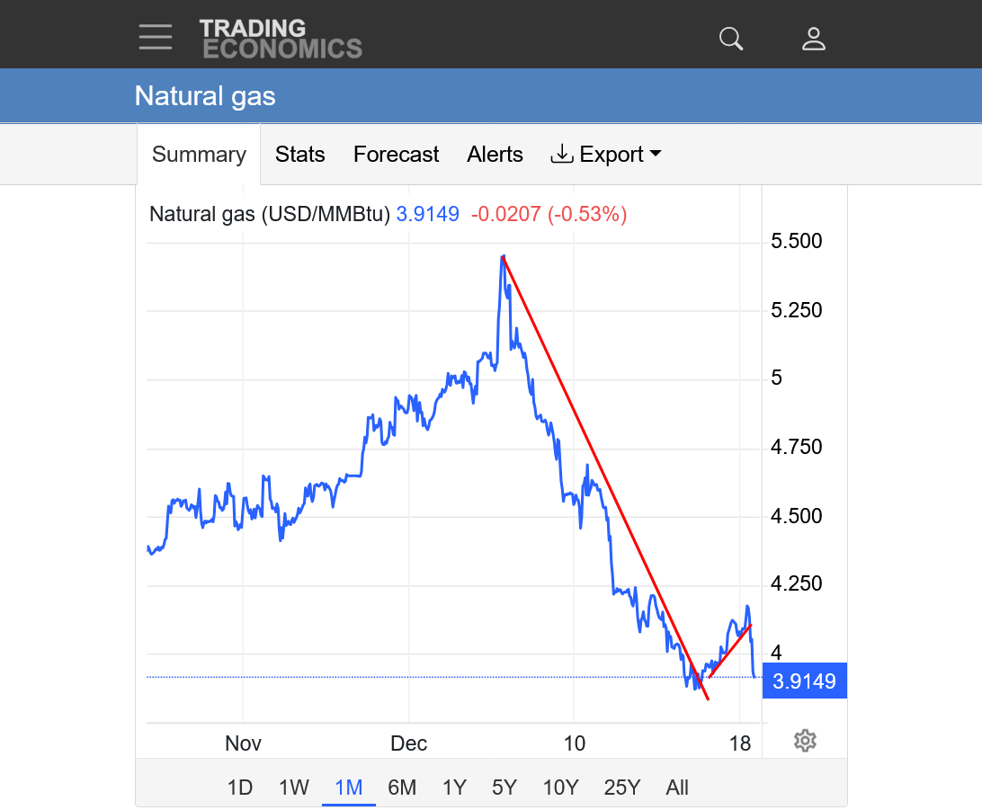Select the 1M time range
Screen dimensions: 982x810
[x=348, y=788]
